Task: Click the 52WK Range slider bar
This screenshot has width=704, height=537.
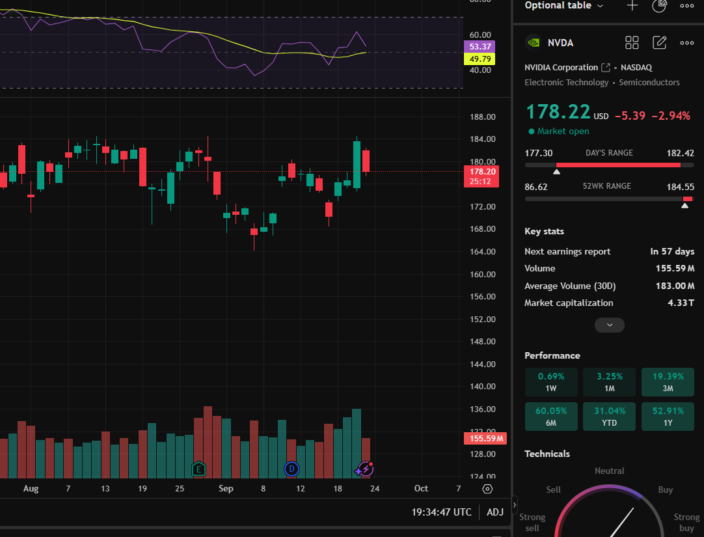Action: click(609, 199)
